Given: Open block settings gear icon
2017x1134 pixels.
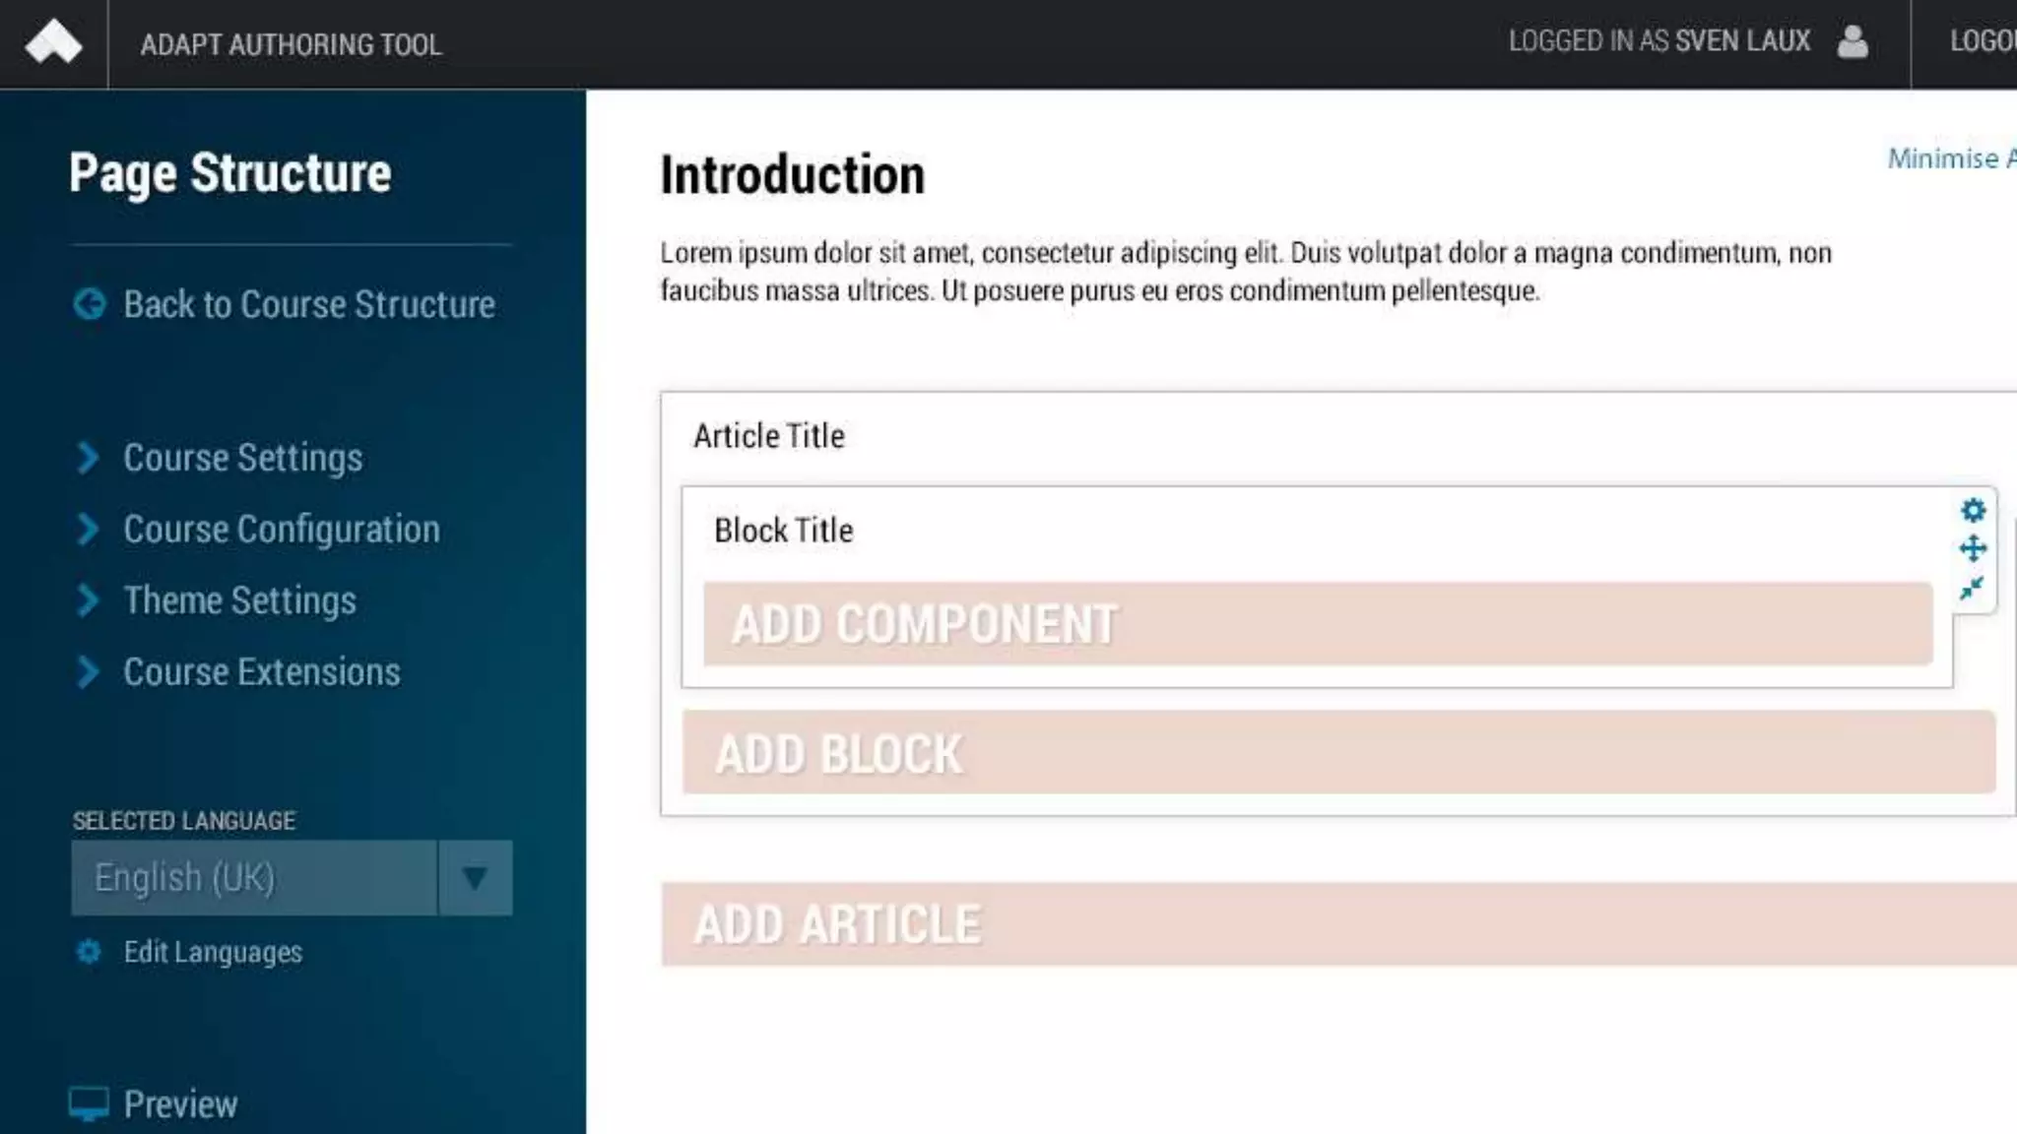Looking at the screenshot, I should pos(1973,510).
